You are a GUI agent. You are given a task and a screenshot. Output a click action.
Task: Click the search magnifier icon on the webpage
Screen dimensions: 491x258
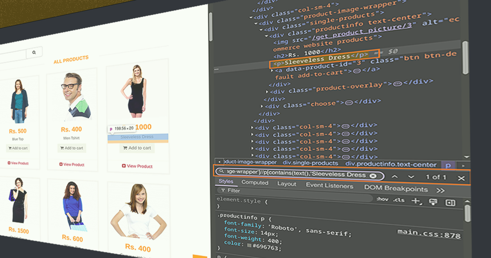coord(34,52)
